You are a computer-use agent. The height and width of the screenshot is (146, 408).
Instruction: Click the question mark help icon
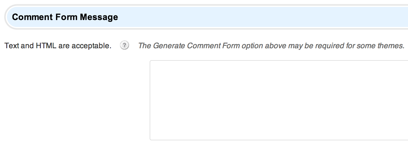click(x=125, y=45)
